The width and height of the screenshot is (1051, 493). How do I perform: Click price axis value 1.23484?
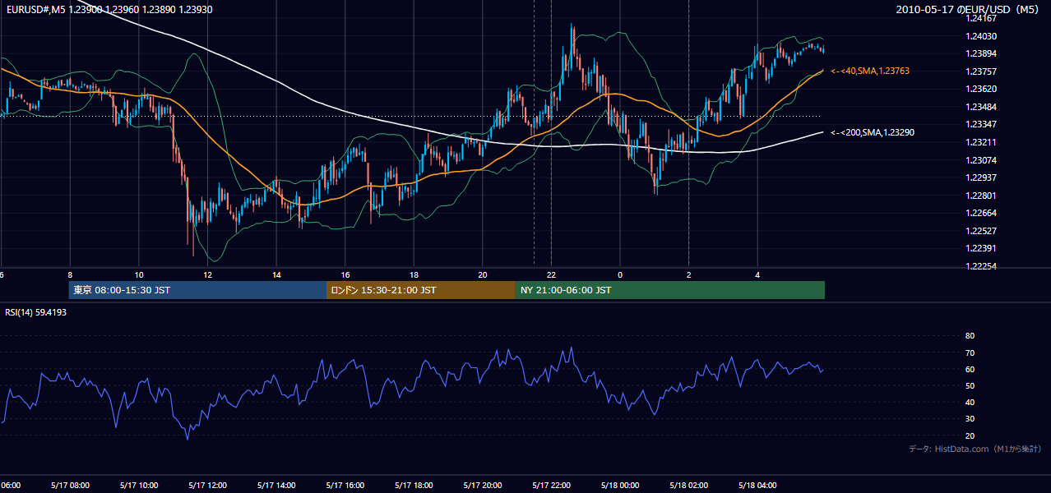981,107
